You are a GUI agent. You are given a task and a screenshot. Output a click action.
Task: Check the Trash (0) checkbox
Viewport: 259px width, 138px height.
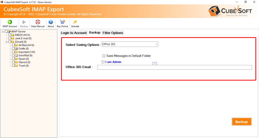(x=13, y=65)
